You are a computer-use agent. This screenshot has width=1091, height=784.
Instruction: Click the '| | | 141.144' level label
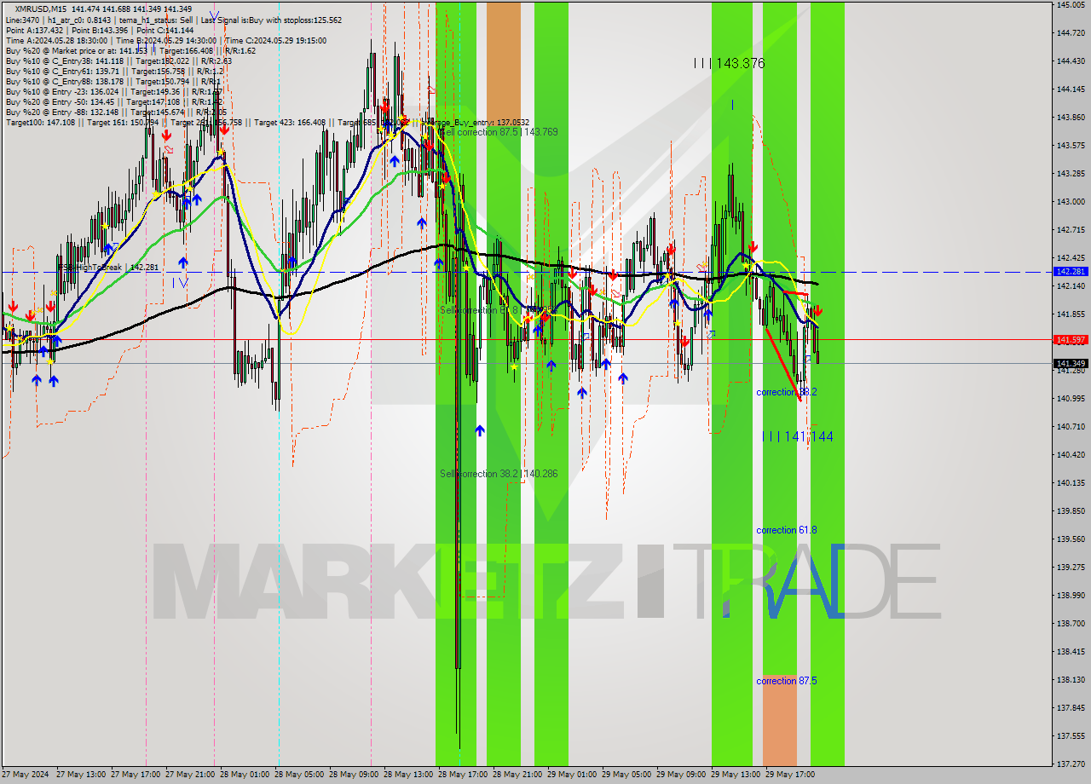pyautogui.click(x=798, y=436)
